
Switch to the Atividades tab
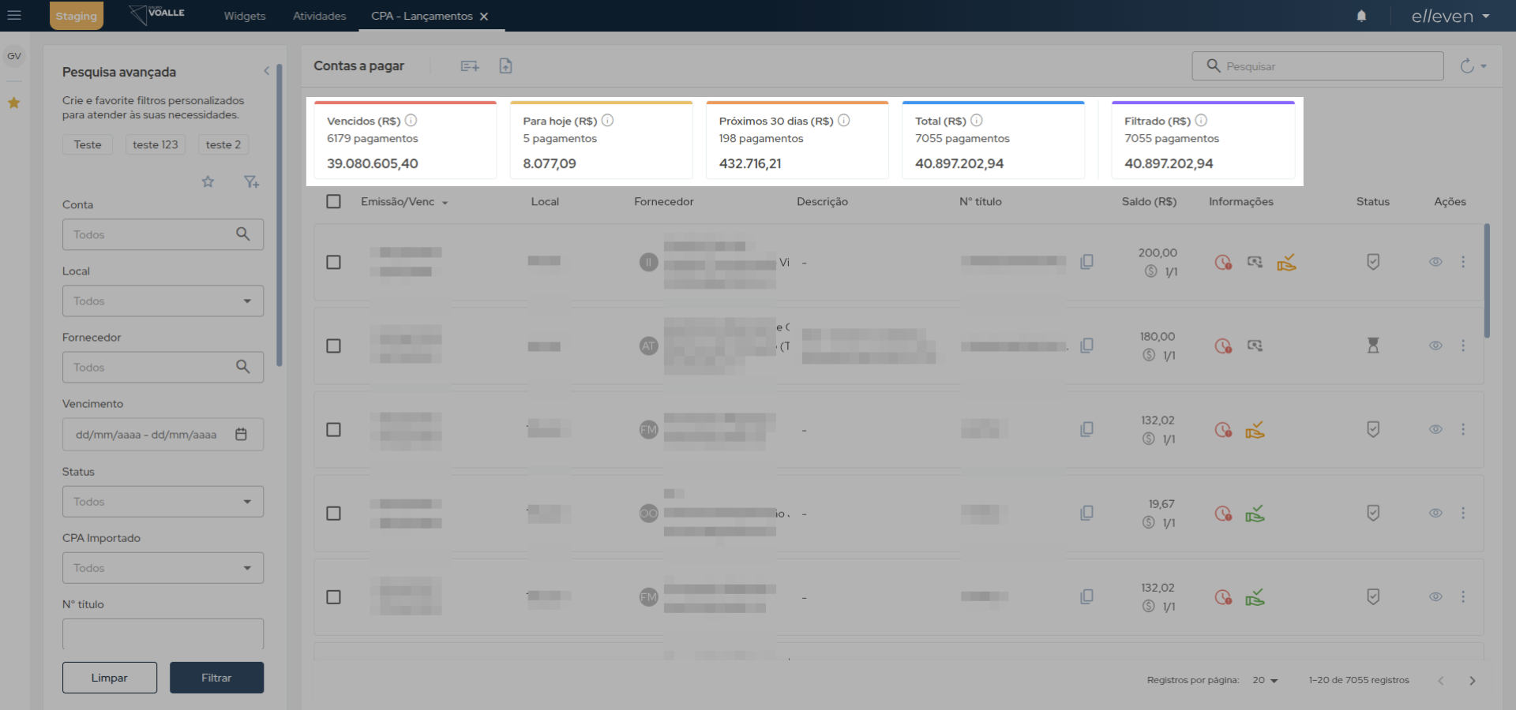[x=319, y=16]
